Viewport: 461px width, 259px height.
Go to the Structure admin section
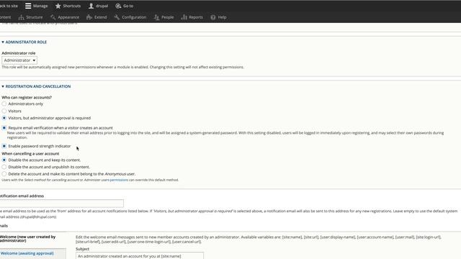(30, 17)
